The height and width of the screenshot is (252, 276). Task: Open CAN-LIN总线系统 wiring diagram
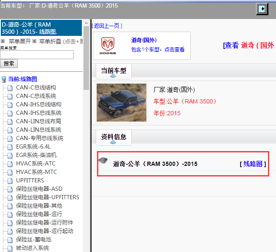(38, 130)
